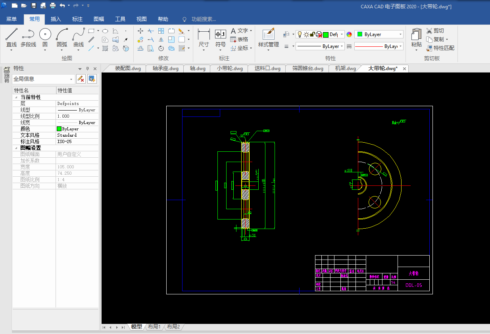
Task: Pick the 多段线 polyline tool
Action: (28, 35)
